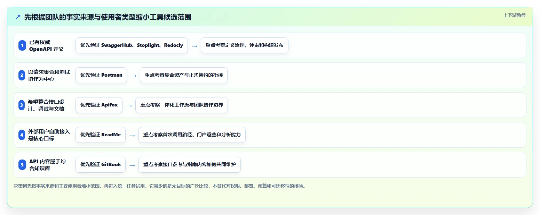Click the label 希望整合接口设计、调试与文档
Viewport: 540px width, 215px height.
pos(46,105)
